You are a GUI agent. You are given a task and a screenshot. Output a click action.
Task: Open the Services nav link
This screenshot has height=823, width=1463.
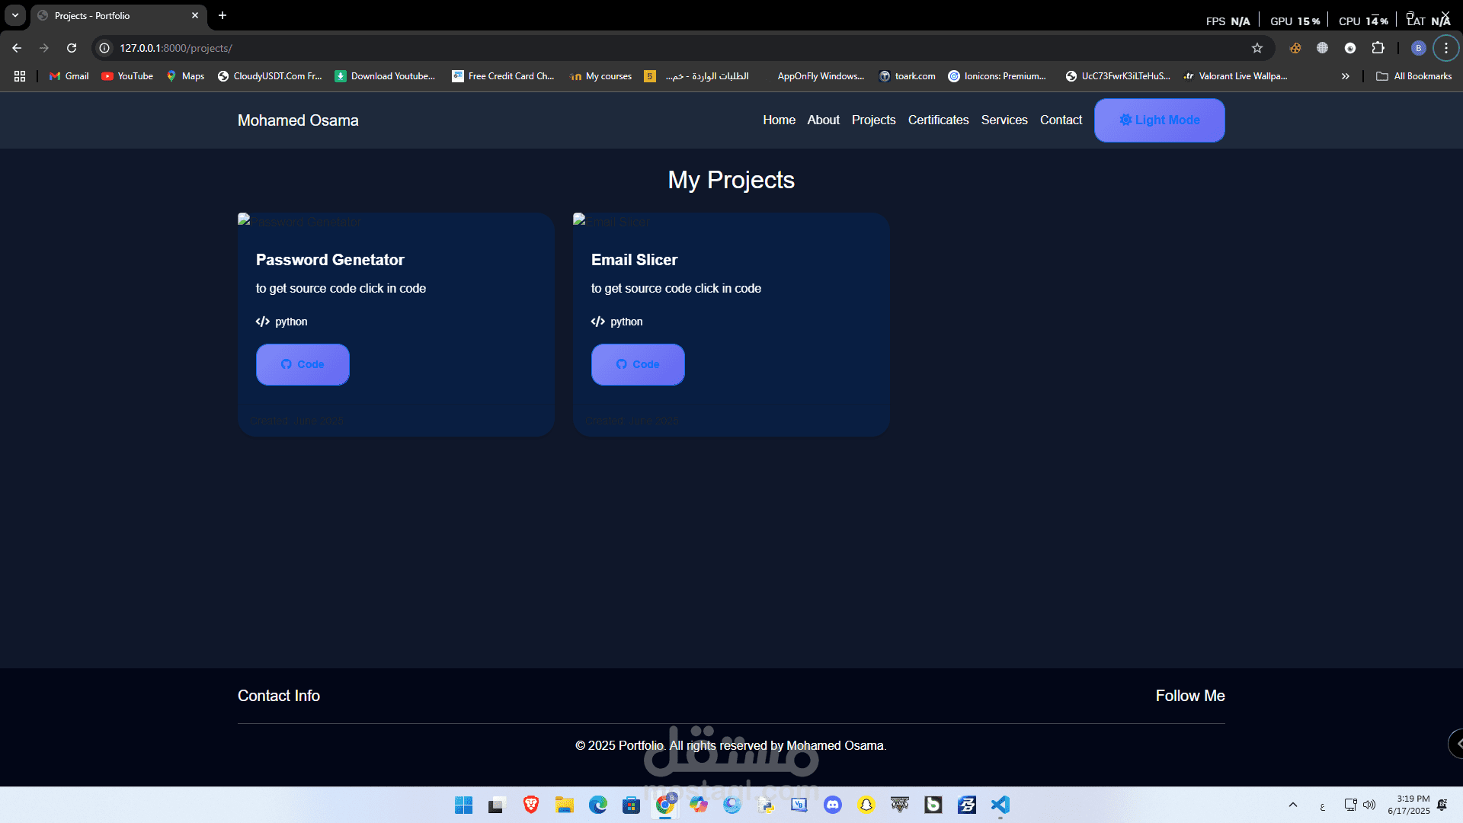(1004, 120)
